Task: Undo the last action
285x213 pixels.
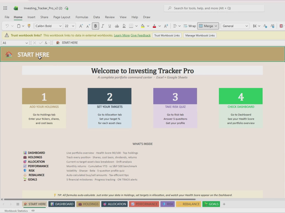Action: click(7, 26)
